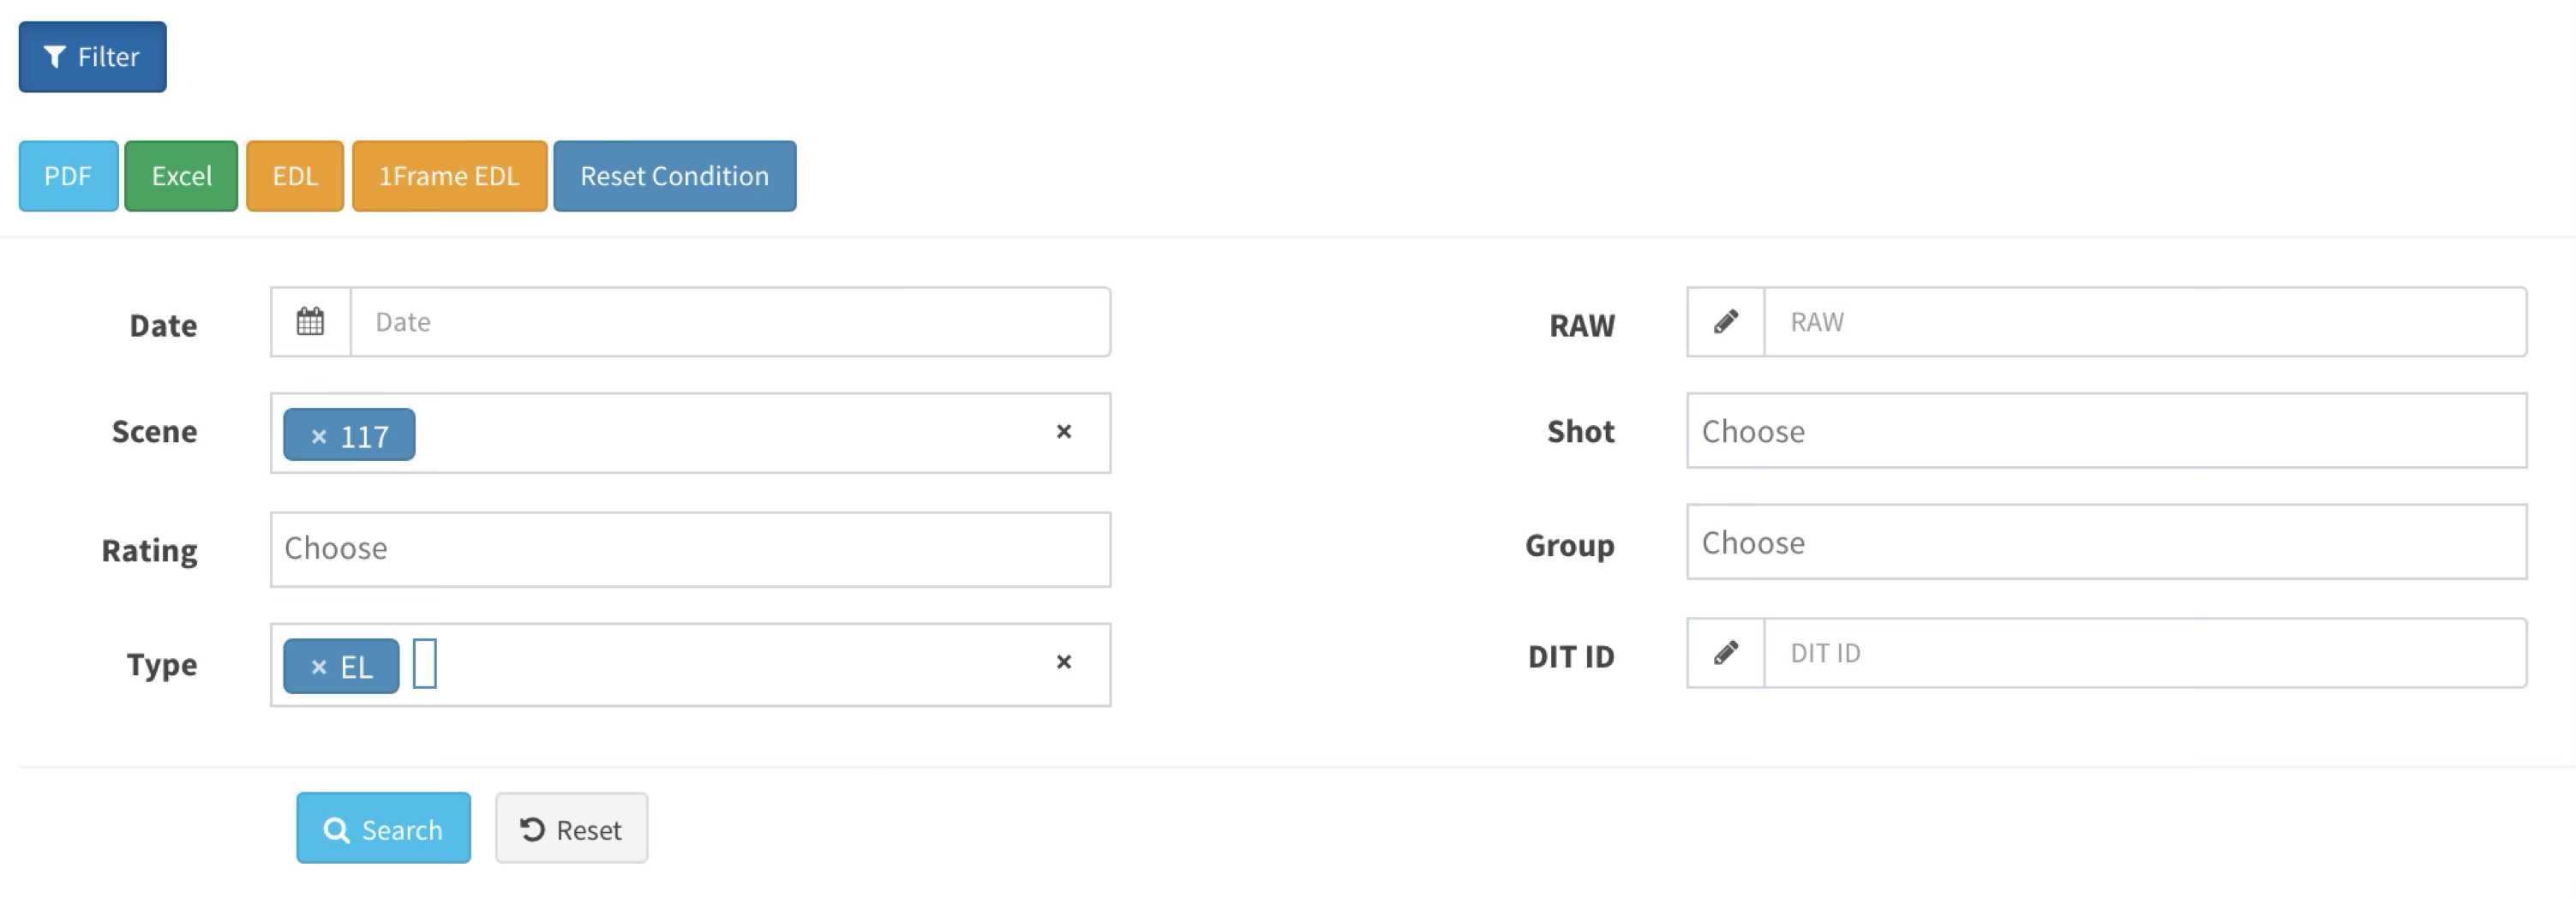Click the pencil icon next to RAW
This screenshot has height=898, width=2576.
(1725, 322)
